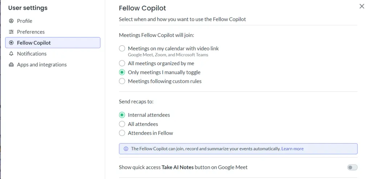
Task: Open the Preferences settings section
Action: coord(31,32)
